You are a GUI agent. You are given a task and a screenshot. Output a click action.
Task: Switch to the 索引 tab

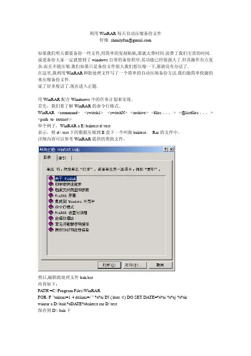pos(63,158)
